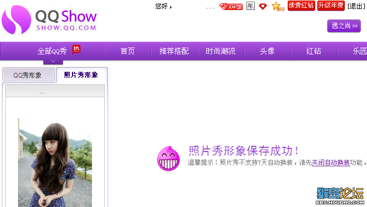The width and height of the screenshot is (367, 207).
Task: Click the 照片秀形象保存成功 heading
Action: [243, 151]
